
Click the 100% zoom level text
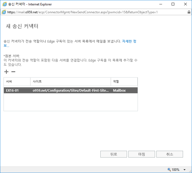tap(175, 169)
